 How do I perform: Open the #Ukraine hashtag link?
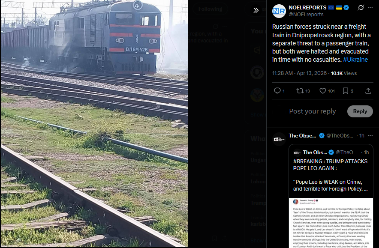(x=355, y=60)
